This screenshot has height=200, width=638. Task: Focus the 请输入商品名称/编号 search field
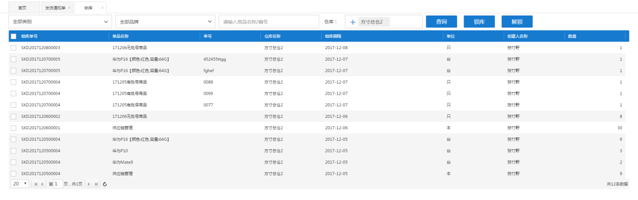pyautogui.click(x=269, y=22)
